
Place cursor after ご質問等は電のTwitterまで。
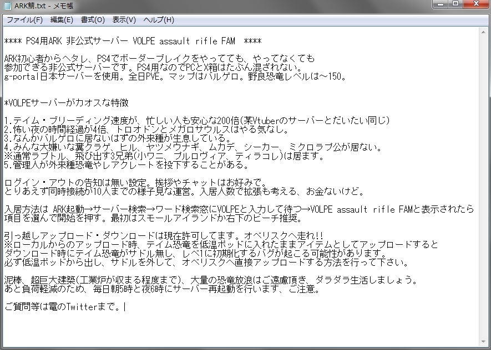pos(124,307)
